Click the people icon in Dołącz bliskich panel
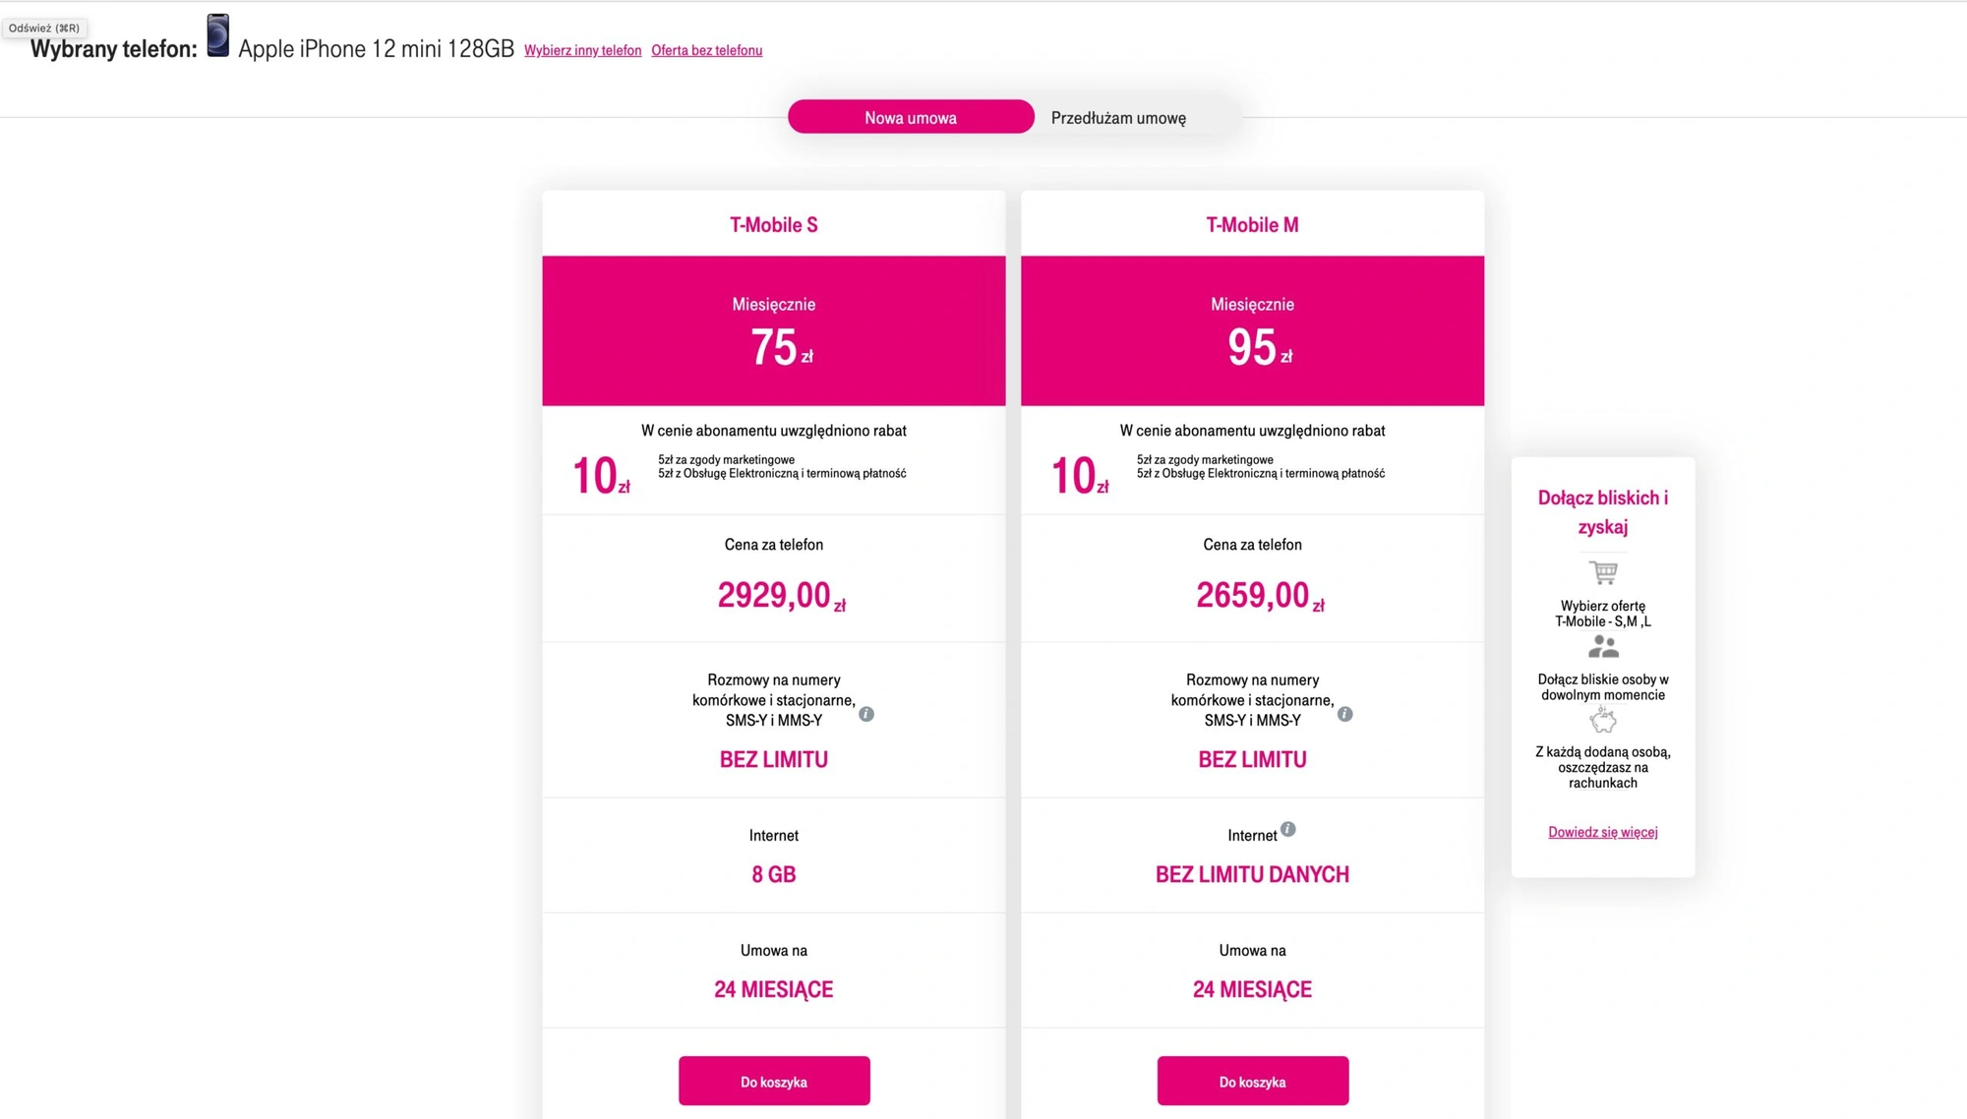This screenshot has height=1119, width=1967. click(x=1603, y=646)
